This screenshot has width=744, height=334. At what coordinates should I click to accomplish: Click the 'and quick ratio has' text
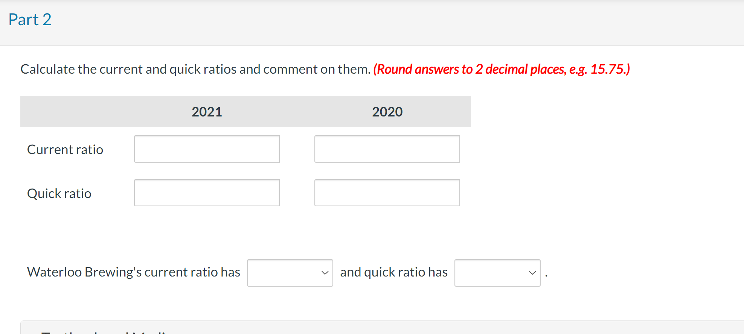394,272
